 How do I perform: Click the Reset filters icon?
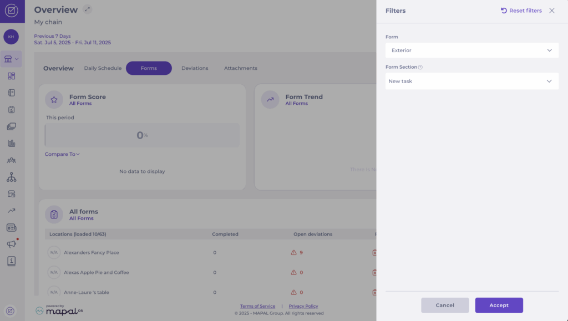504,11
